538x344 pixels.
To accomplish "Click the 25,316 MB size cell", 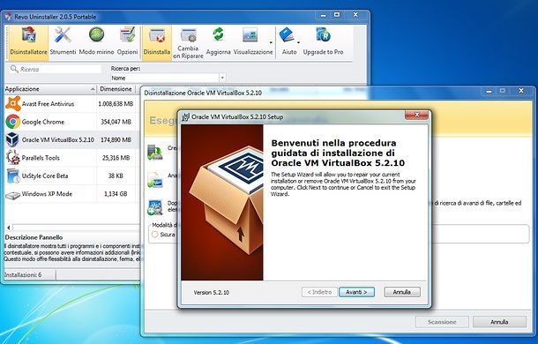I will click(116, 158).
